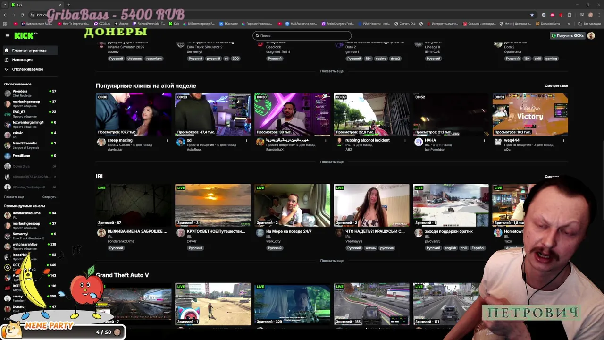
Task: Reload the page with browser refresh button
Action: click(x=23, y=15)
